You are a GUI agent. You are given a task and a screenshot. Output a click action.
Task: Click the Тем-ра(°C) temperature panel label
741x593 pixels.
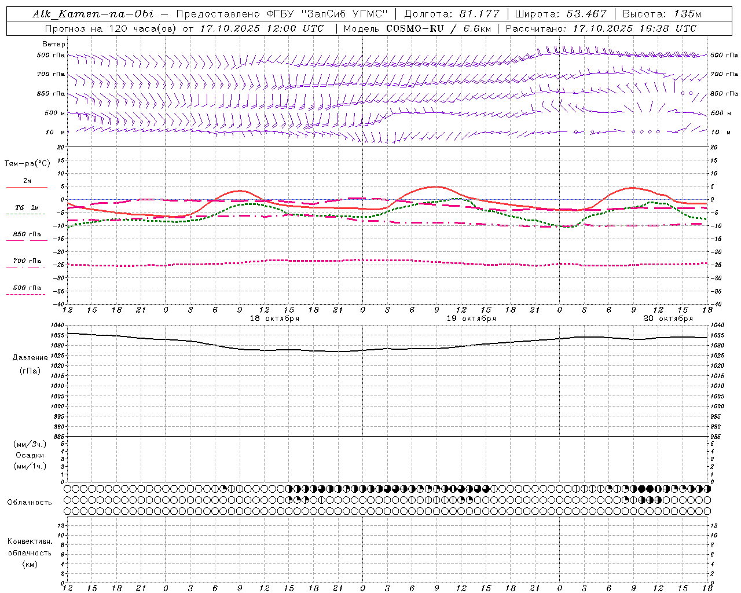coord(27,164)
